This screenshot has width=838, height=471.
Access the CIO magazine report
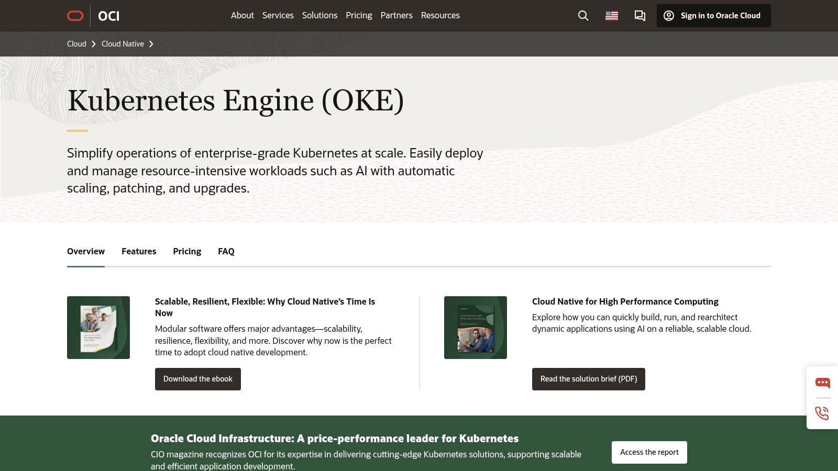tap(649, 452)
